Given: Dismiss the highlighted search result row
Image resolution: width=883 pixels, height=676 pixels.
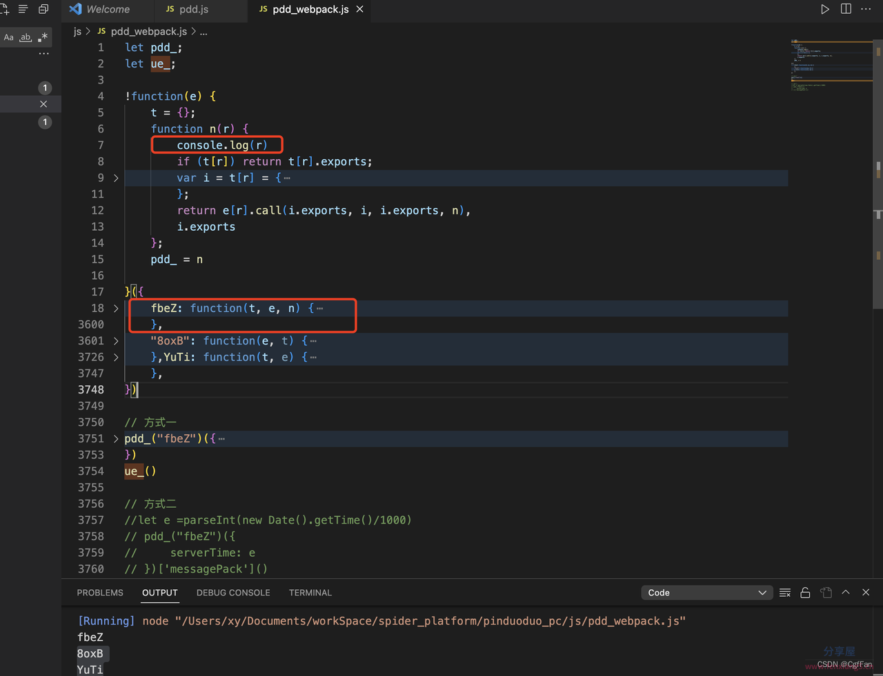Looking at the screenshot, I should tap(43, 104).
